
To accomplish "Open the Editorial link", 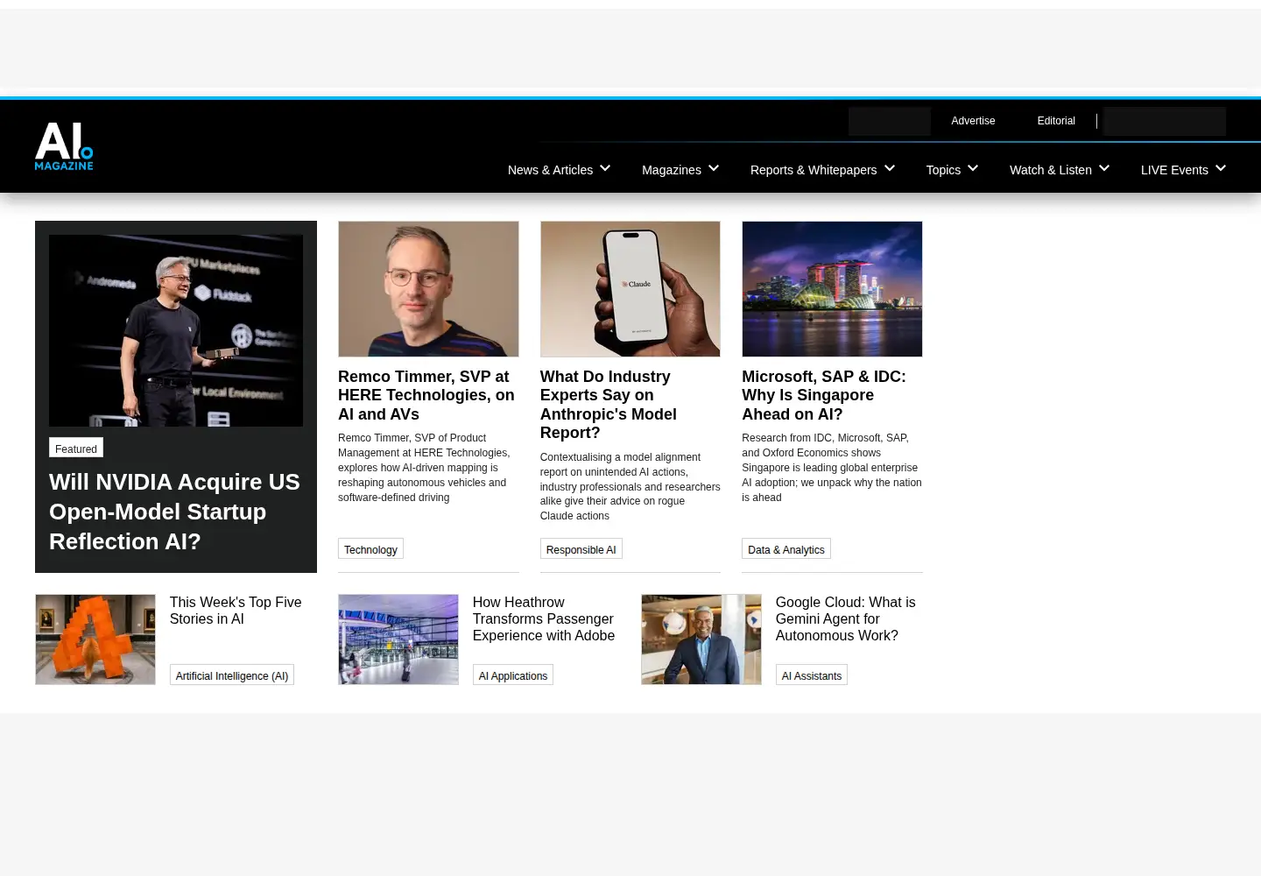I will 1056,121.
